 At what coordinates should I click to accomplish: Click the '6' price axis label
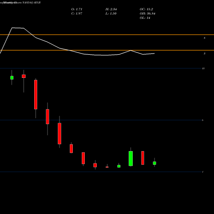(203, 120)
